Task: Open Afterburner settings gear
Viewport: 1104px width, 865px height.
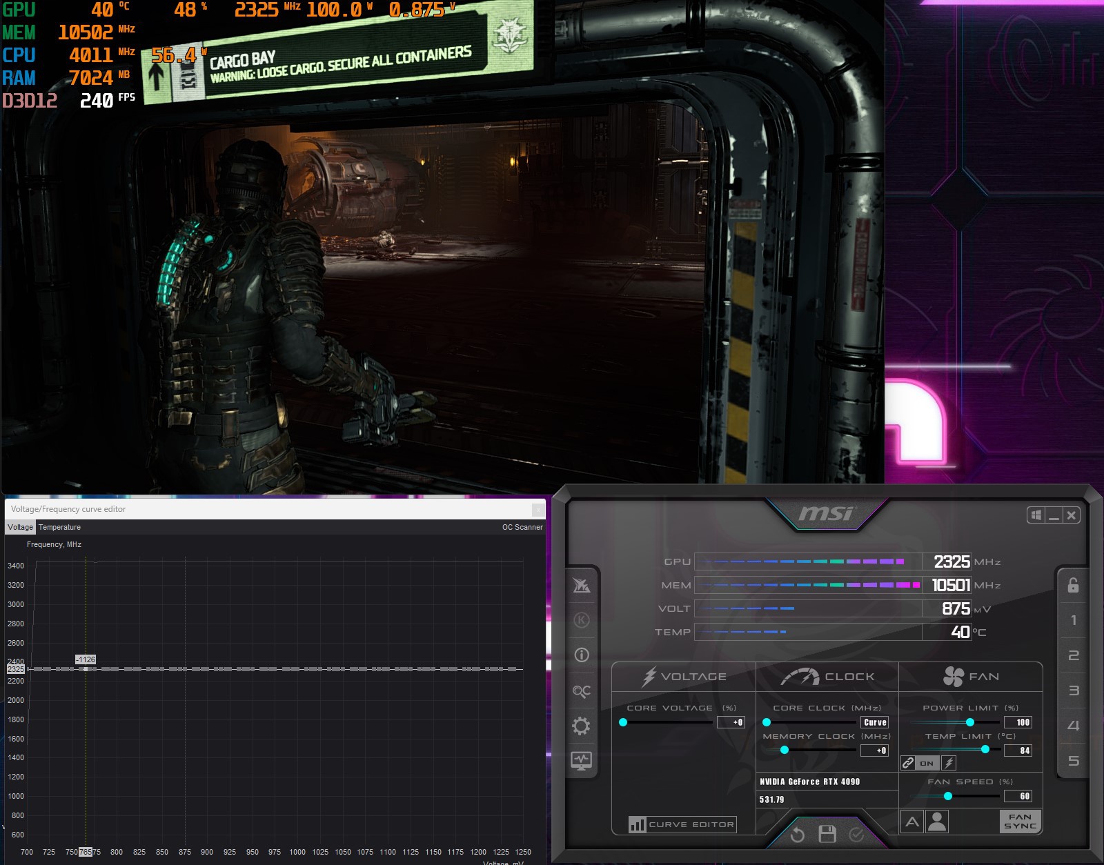Action: pos(581,726)
